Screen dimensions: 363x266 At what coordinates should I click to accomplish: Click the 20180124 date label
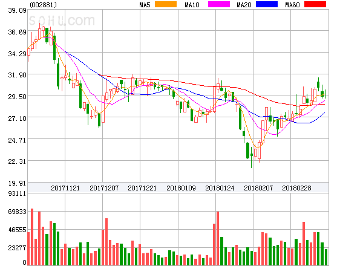[220, 188]
